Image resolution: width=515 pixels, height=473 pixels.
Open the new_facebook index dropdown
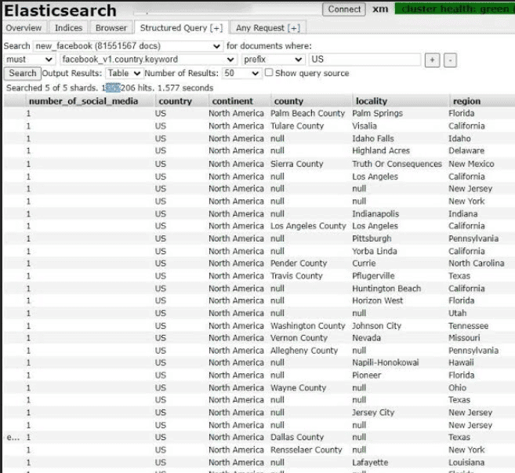(x=128, y=46)
